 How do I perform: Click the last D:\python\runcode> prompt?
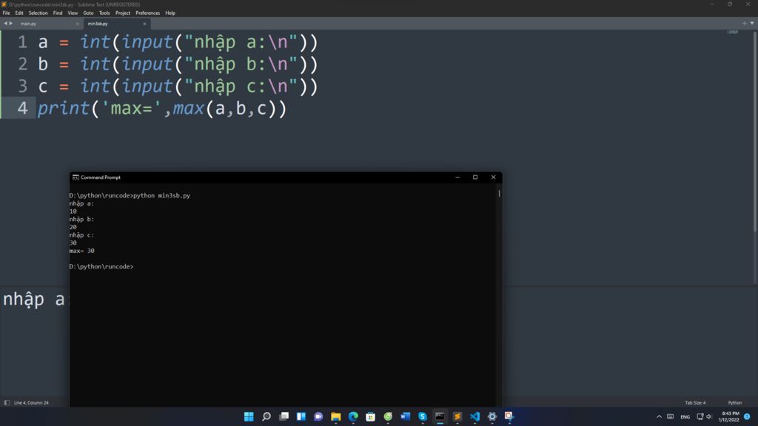click(x=101, y=266)
